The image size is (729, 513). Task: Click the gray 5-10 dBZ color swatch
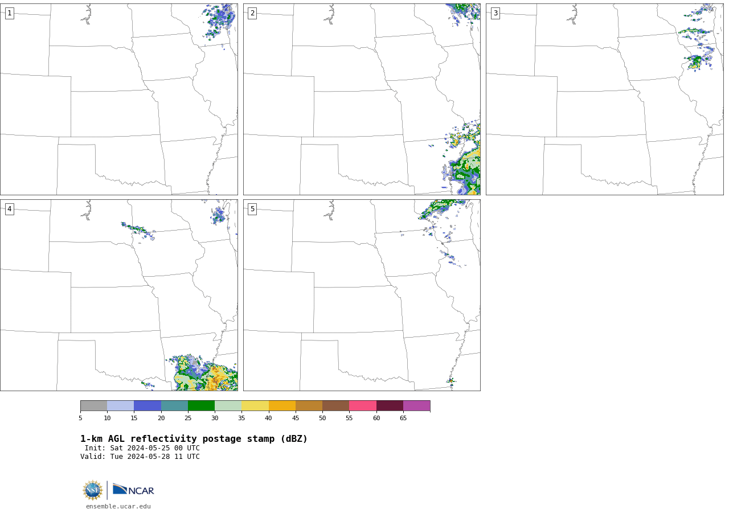pos(93,405)
